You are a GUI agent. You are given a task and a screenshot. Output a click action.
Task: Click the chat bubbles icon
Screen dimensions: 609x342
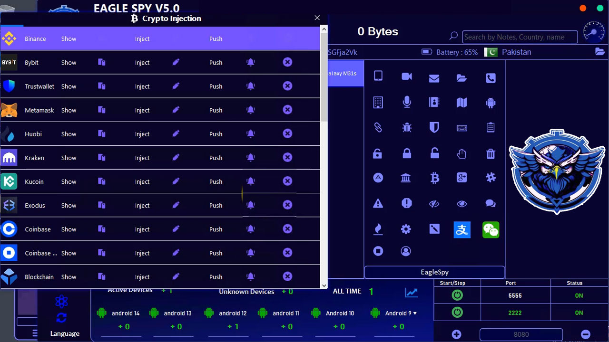pyautogui.click(x=491, y=203)
